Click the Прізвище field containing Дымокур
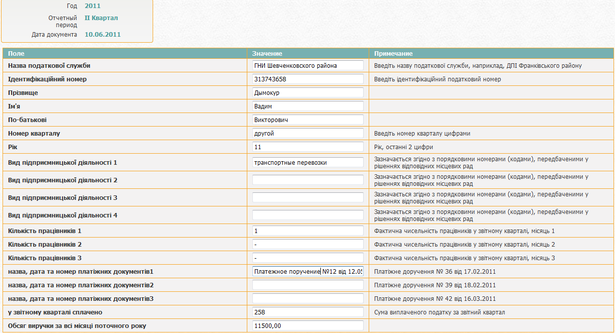This screenshot has width=615, height=333. pos(308,92)
